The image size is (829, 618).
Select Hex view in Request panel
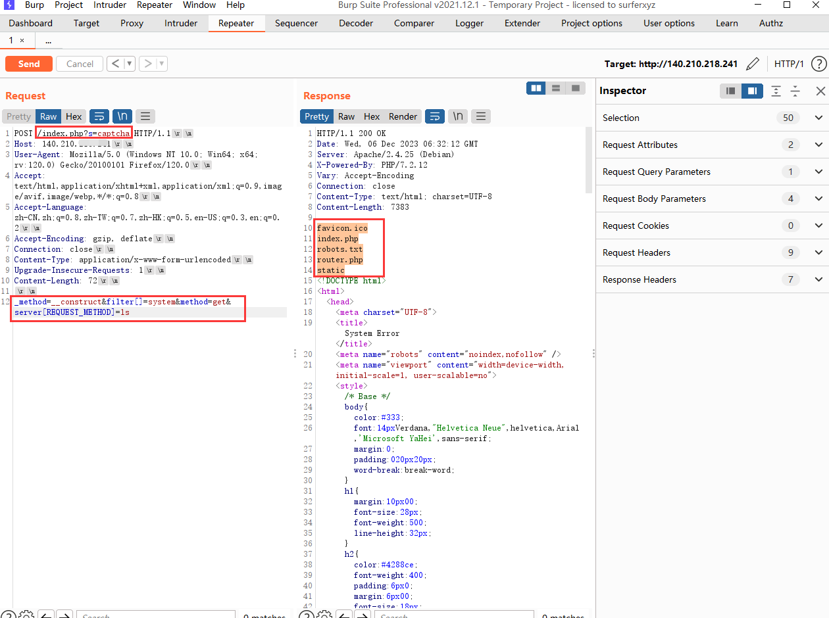tap(74, 116)
